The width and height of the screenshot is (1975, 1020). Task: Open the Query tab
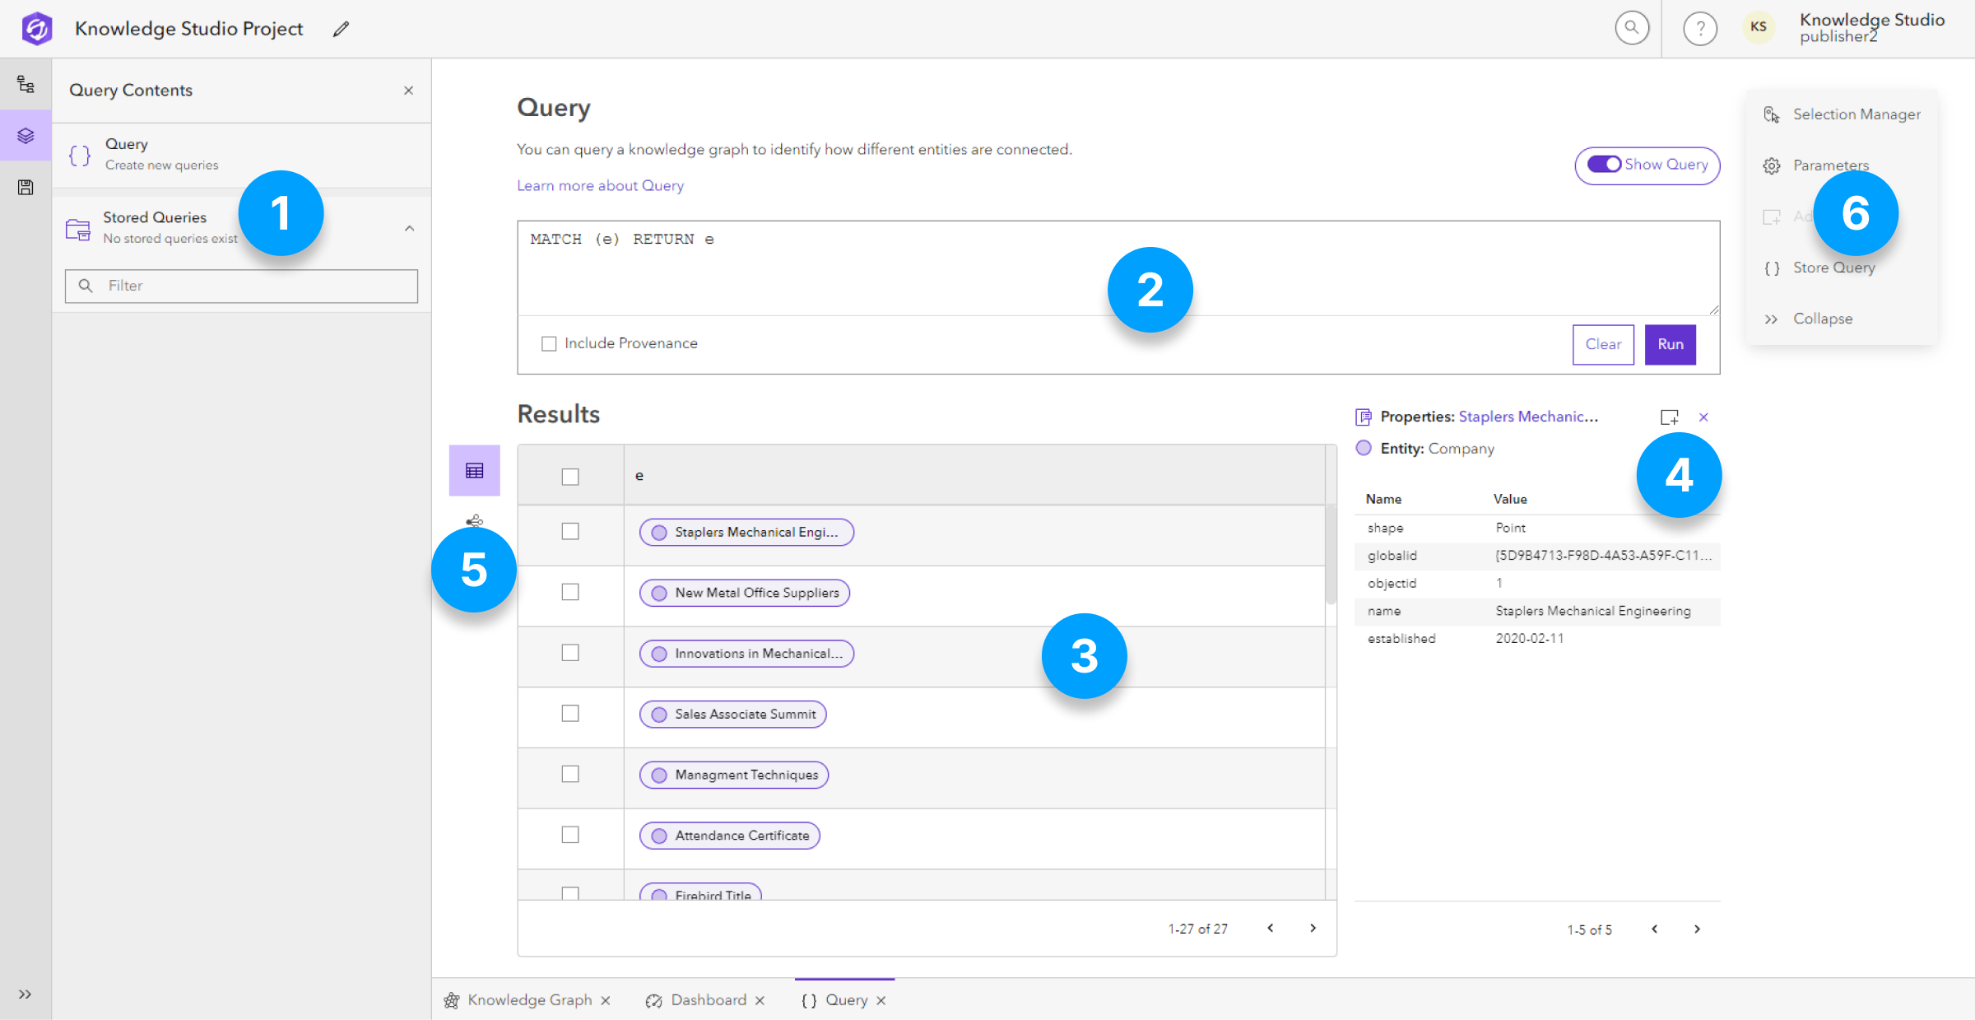pyautogui.click(x=843, y=1000)
